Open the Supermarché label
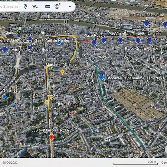The image size is (167, 167). click(47, 95)
